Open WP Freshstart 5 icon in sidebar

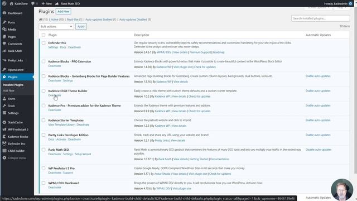pyautogui.click(x=4, y=130)
